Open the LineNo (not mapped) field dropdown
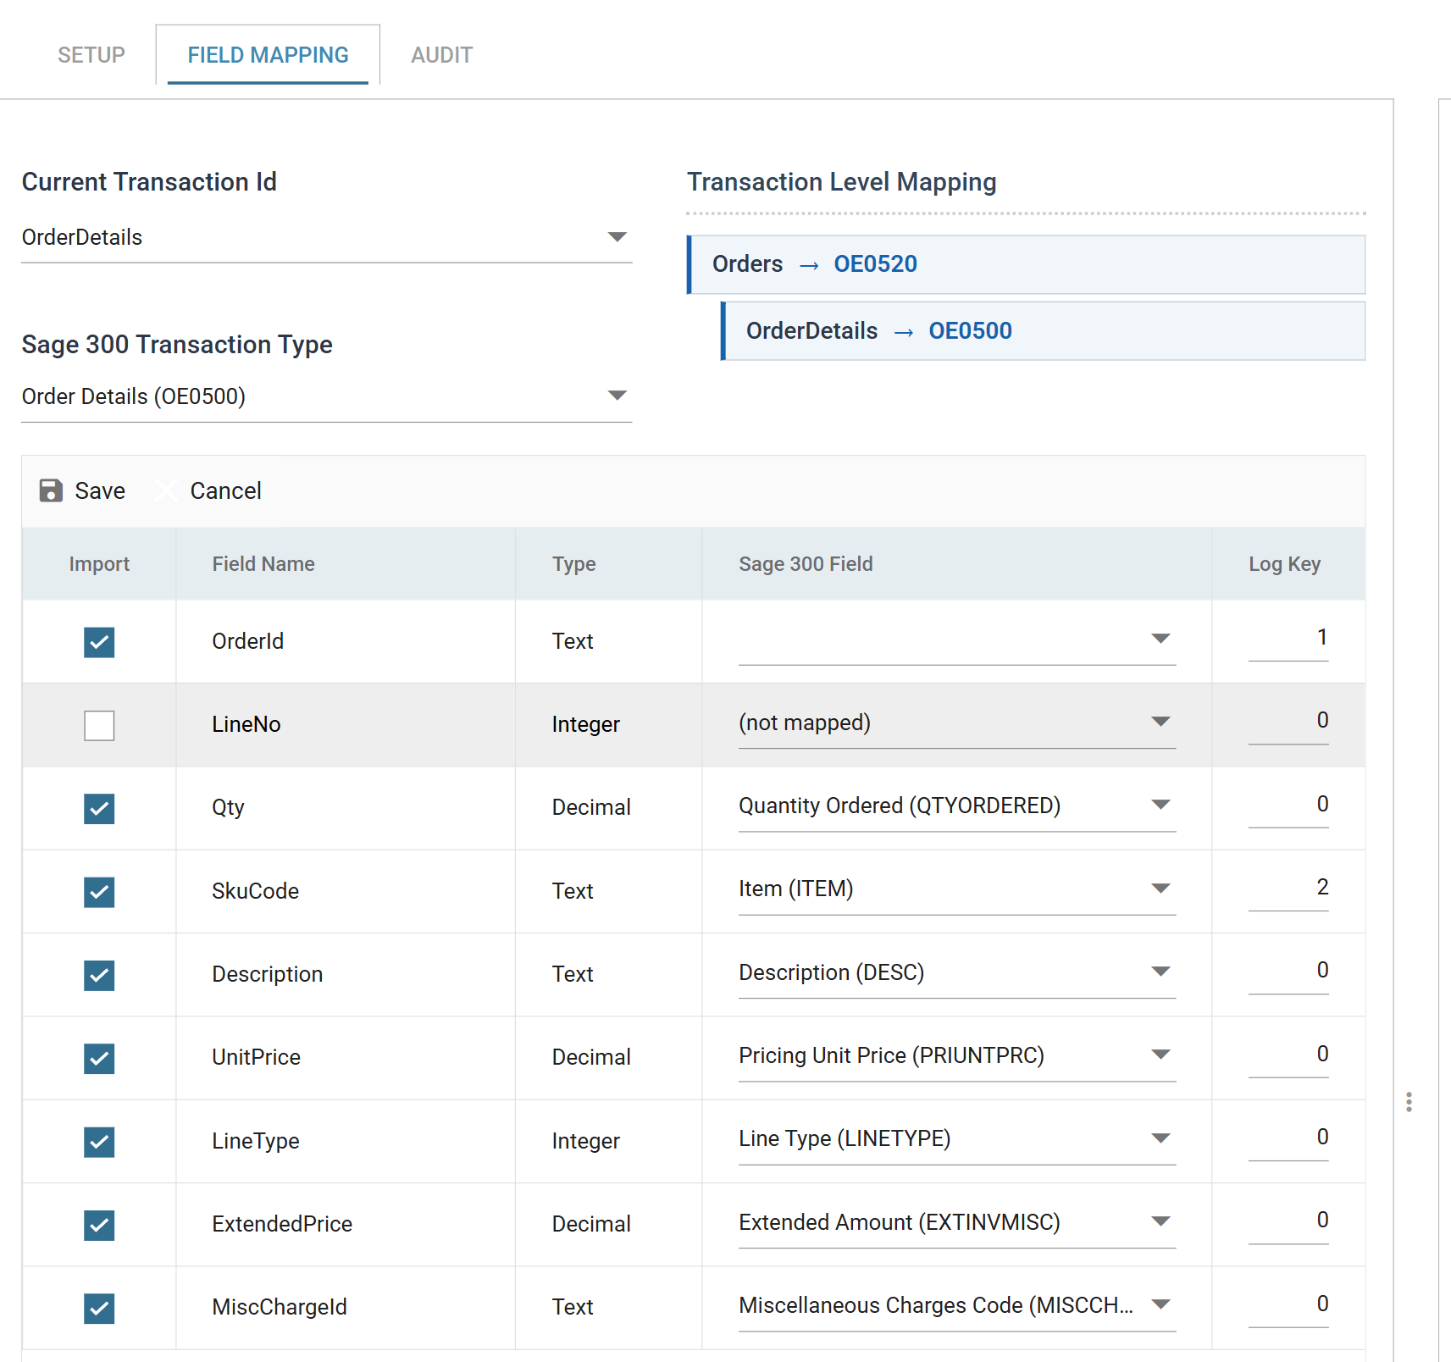Screen dimensions: 1451x1362 click(957, 723)
